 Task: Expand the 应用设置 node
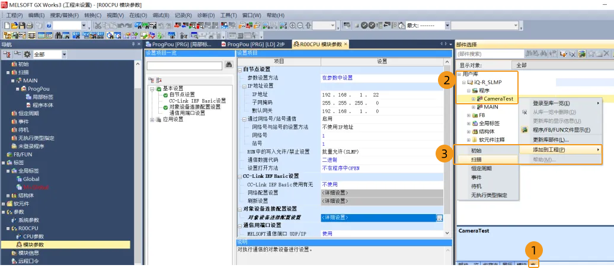152,120
